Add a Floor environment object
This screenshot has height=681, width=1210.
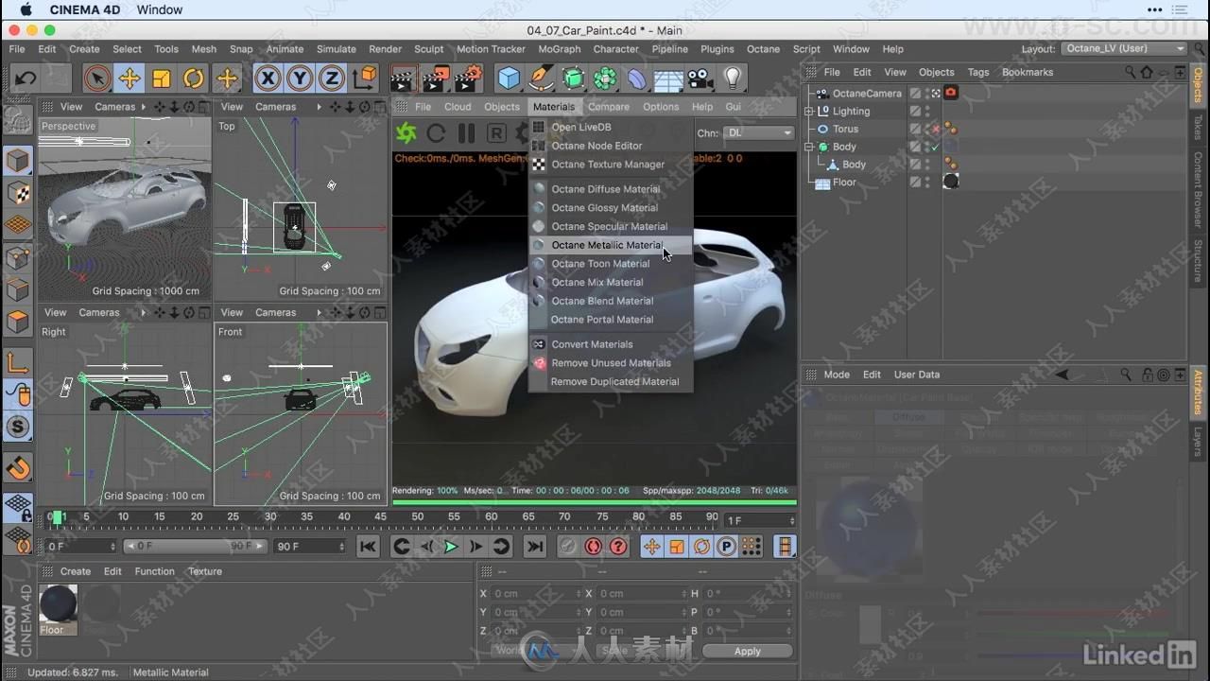[668, 80]
